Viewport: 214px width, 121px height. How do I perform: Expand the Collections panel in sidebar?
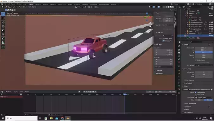pyautogui.click(x=159, y=70)
